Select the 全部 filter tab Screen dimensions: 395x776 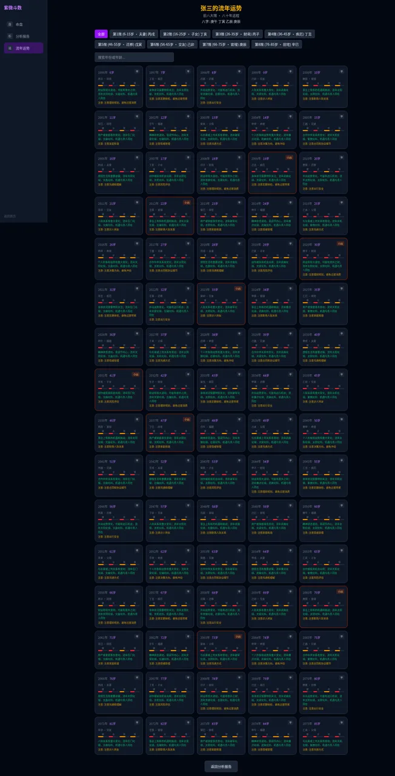pos(101,34)
